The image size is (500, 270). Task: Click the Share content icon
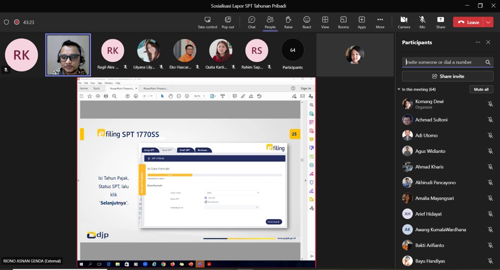pyautogui.click(x=440, y=22)
